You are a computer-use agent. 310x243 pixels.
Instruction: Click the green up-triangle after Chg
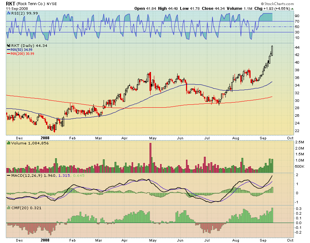coord(292,9)
